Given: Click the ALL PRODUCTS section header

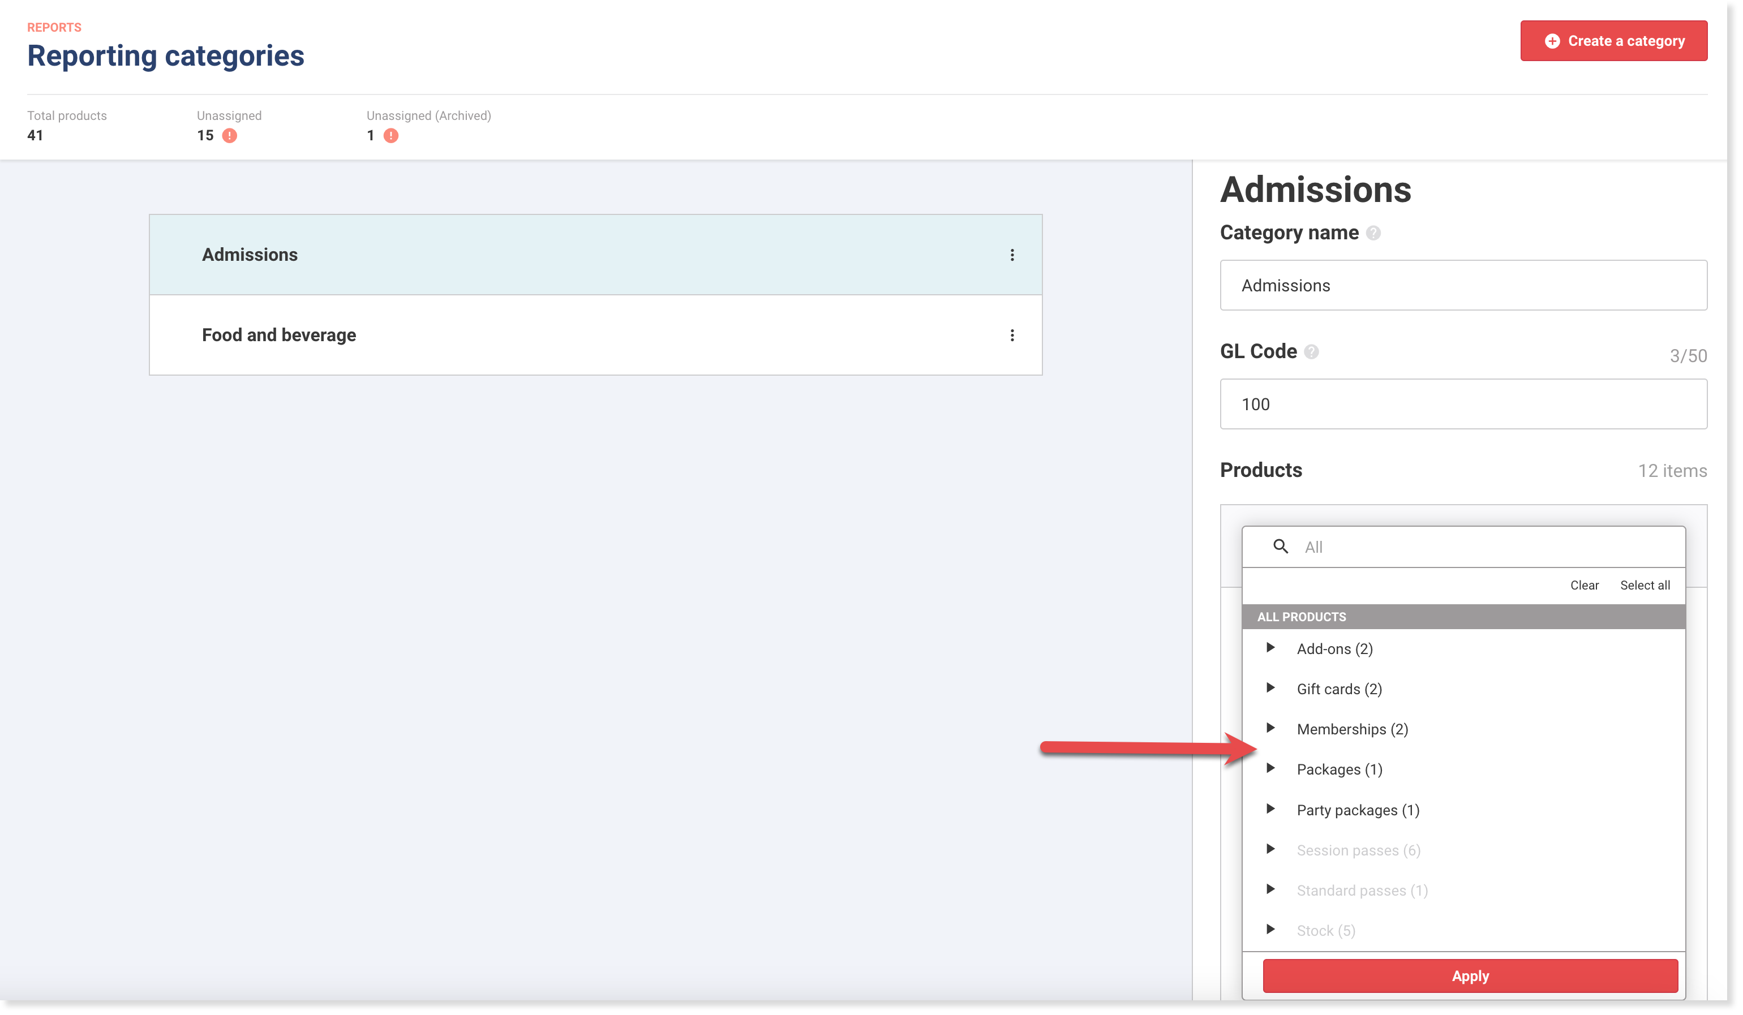Looking at the screenshot, I should 1463,617.
